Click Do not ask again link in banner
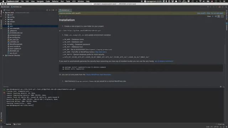Image resolution: width=228 pixels, height=128 pixels. click(x=217, y=13)
